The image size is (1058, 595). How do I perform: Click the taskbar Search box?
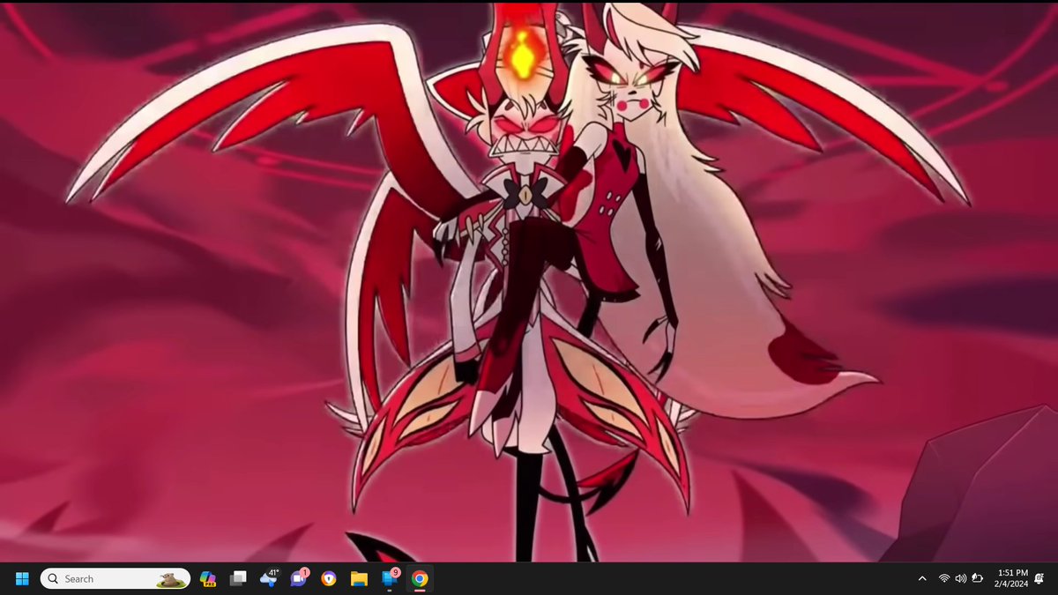115,579
